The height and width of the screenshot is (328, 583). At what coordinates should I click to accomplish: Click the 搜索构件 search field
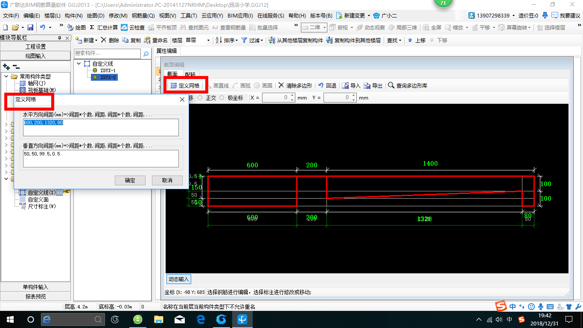(x=107, y=53)
